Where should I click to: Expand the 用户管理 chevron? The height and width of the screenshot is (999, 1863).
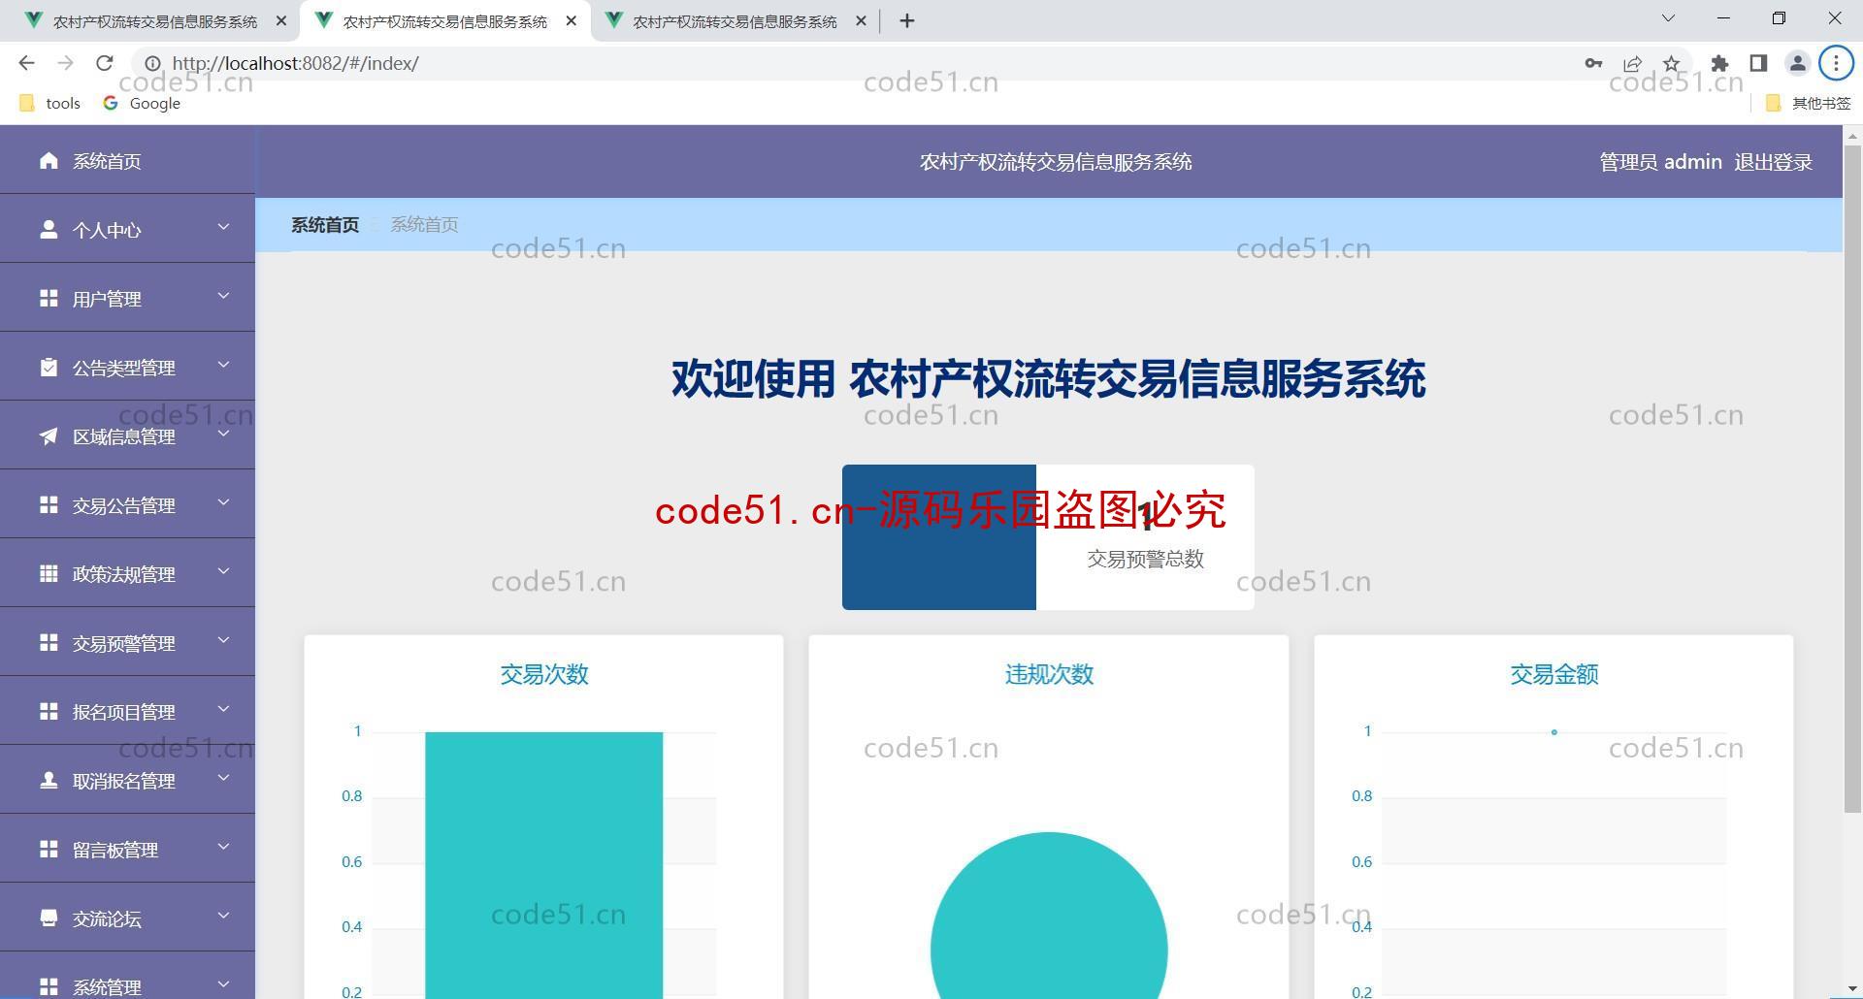[x=223, y=296]
